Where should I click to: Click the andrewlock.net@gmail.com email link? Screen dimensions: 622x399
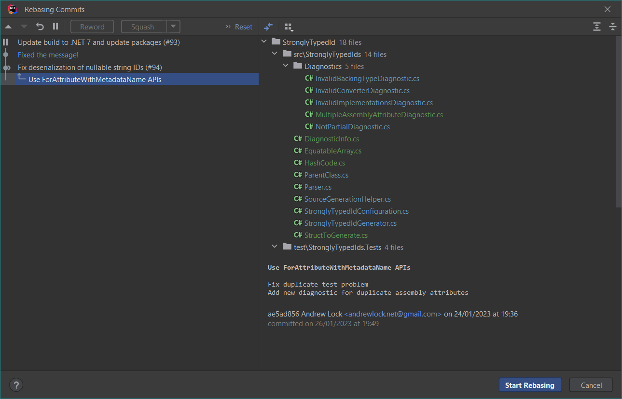pos(393,314)
